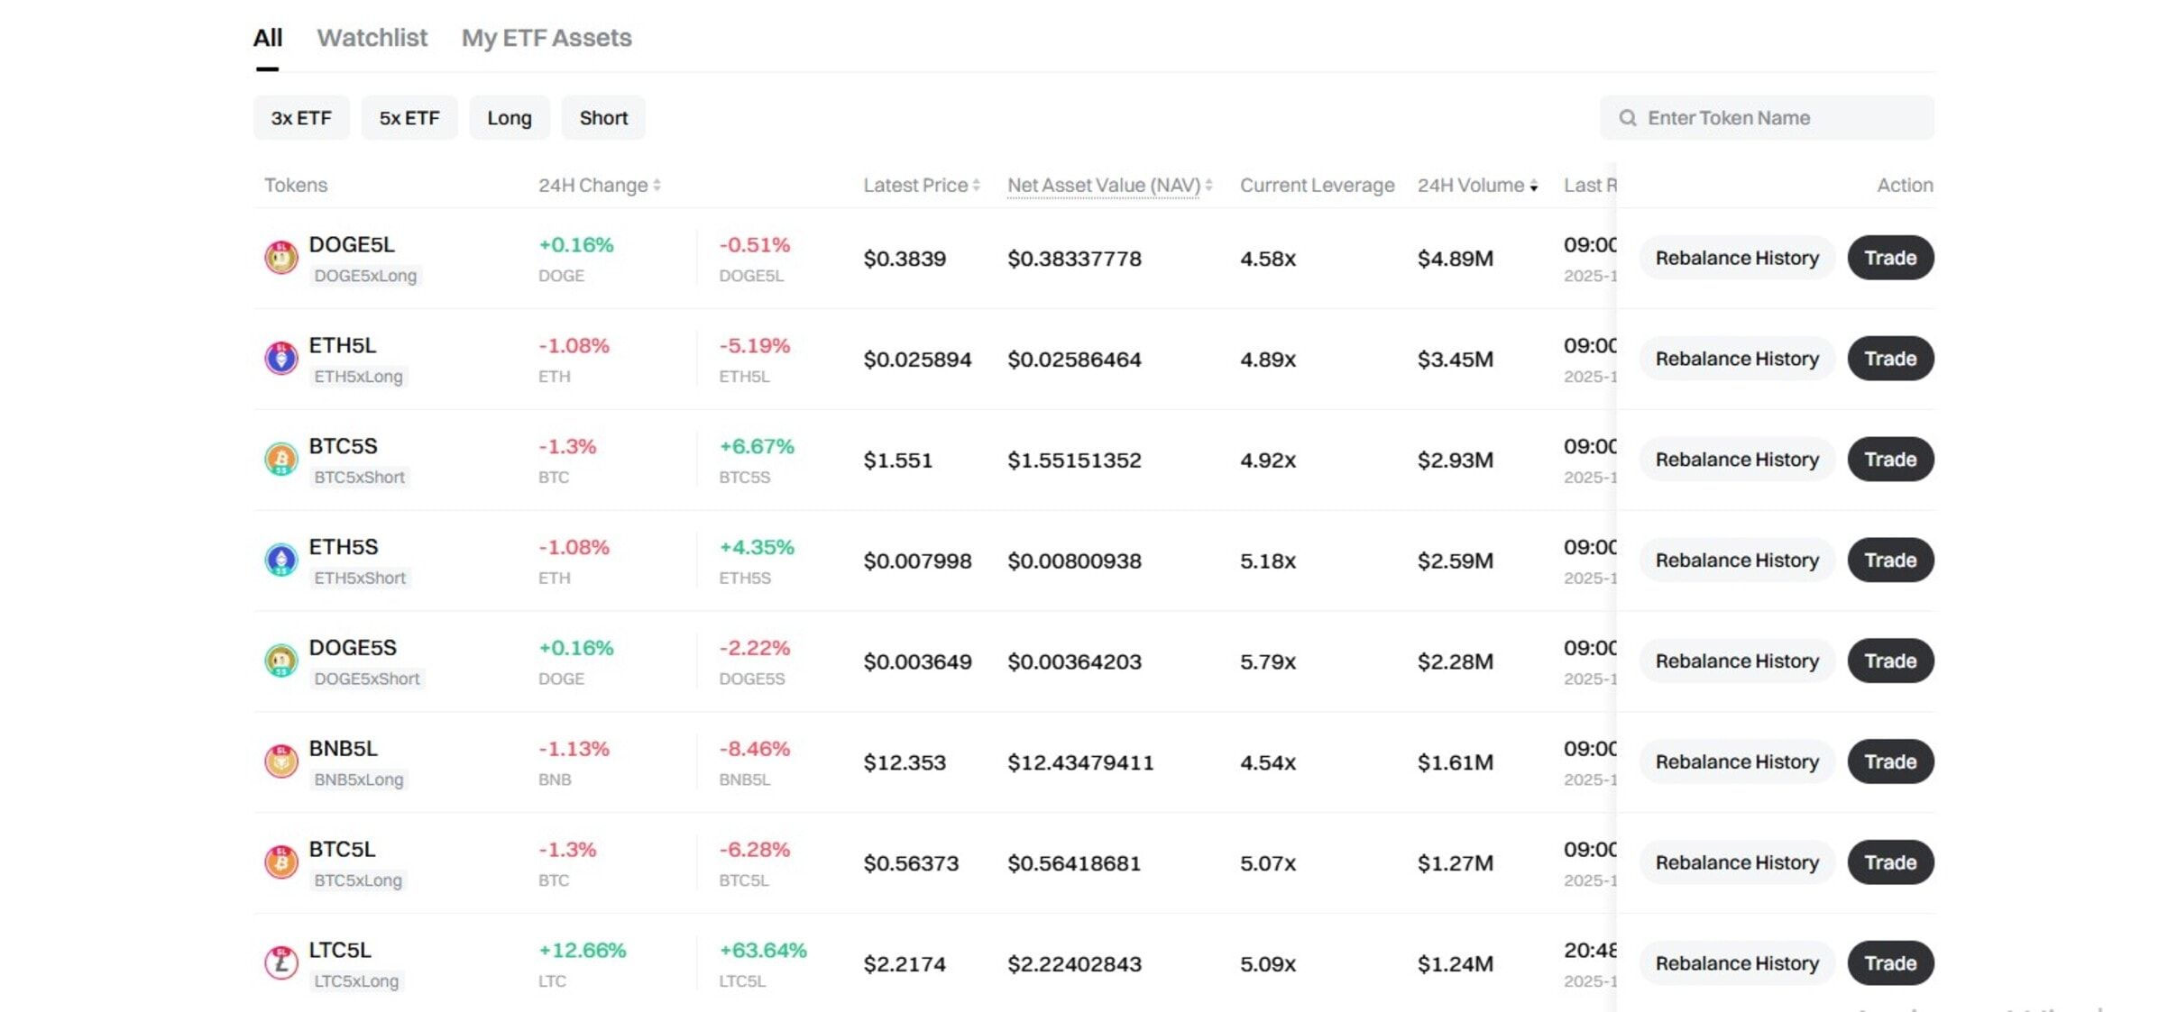Click the BTC5L token icon

pyautogui.click(x=280, y=862)
